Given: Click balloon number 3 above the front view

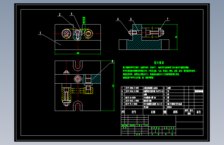Looking at the screenshot, I should [x=72, y=14].
